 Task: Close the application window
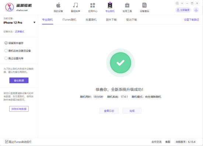point(197,3)
